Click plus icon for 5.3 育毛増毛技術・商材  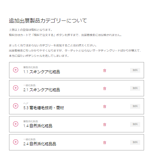(16, 106)
